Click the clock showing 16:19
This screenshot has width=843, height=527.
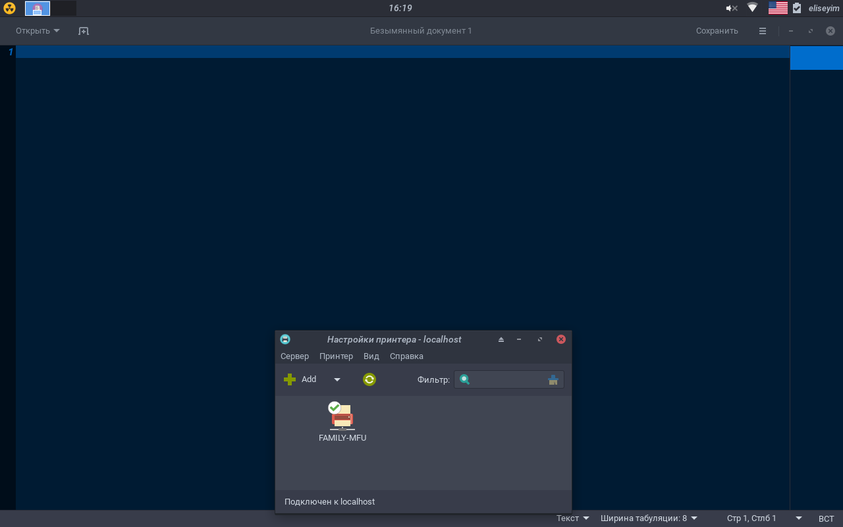coord(400,8)
